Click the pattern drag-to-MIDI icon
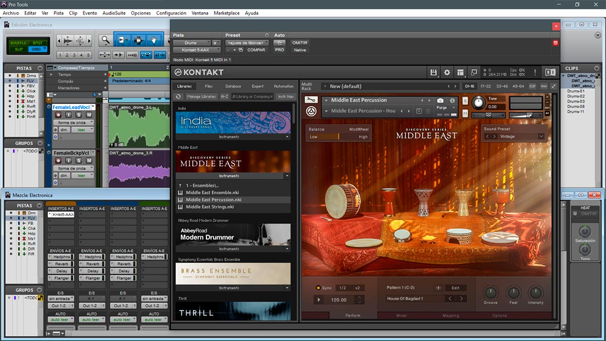This screenshot has width=606, height=341. point(438,288)
